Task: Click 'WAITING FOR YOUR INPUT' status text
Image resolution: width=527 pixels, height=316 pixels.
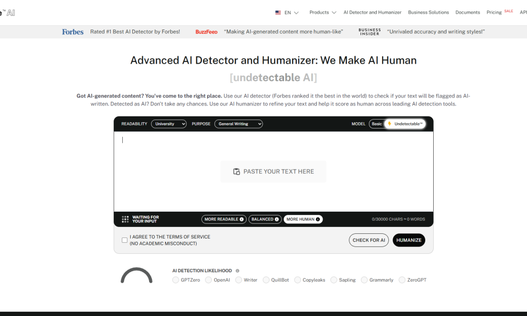Action: pos(145,219)
